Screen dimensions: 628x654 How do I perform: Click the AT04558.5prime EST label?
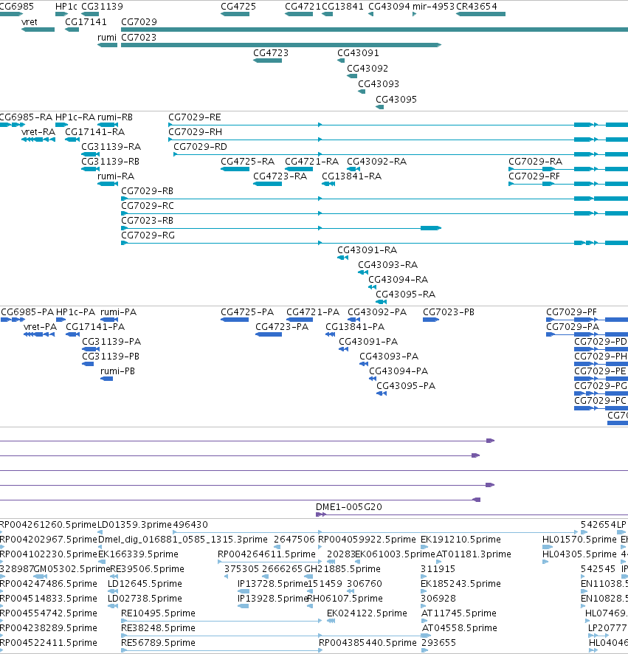(x=460, y=627)
